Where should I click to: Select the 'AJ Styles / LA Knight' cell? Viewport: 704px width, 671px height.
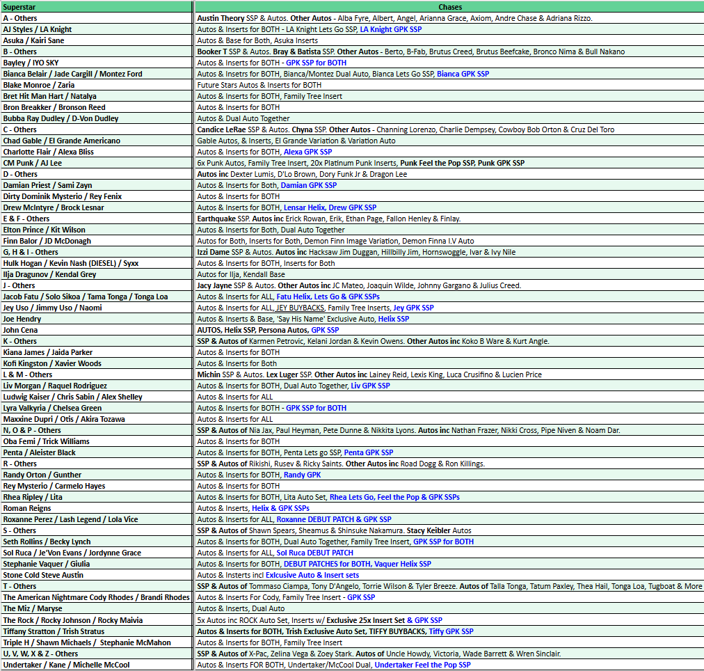(x=97, y=29)
